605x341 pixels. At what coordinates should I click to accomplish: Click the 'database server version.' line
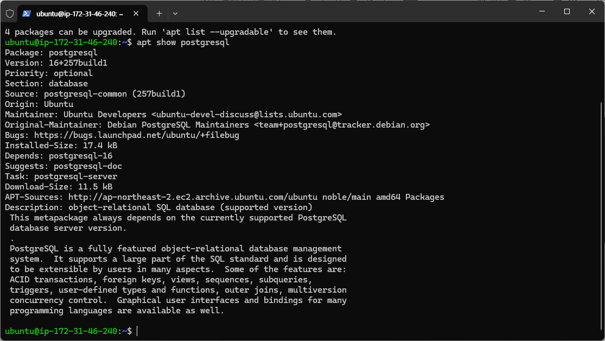coord(68,228)
